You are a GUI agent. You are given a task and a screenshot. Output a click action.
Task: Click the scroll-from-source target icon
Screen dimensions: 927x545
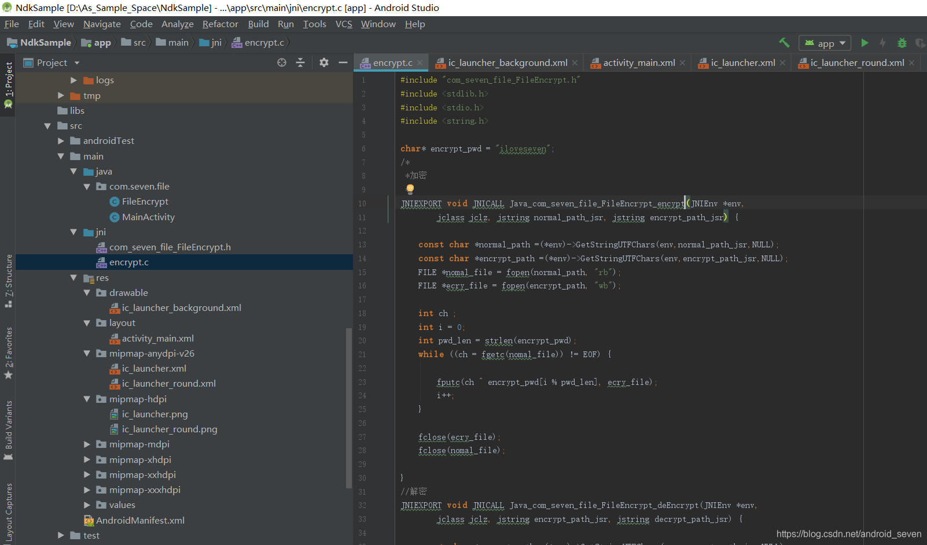[x=282, y=62]
